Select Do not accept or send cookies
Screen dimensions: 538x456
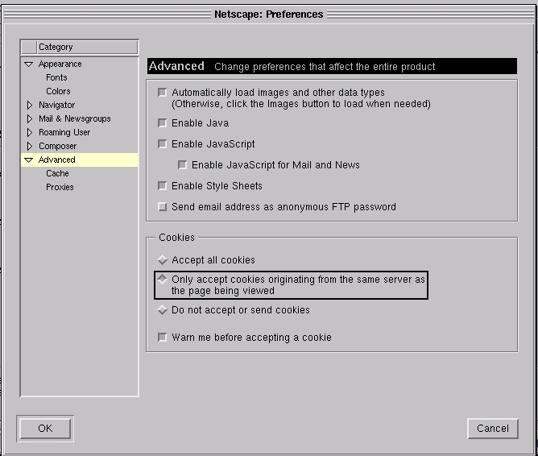[x=163, y=310]
